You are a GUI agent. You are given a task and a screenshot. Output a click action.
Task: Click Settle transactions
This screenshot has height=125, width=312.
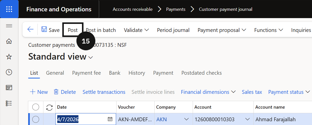[104, 92]
